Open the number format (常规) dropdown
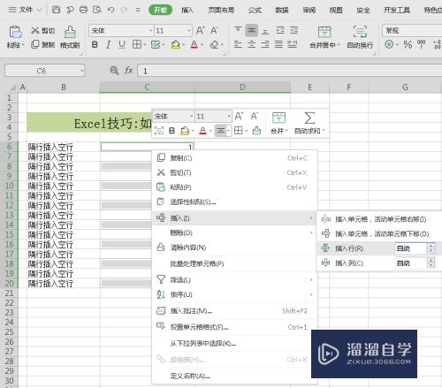Image resolution: width=442 pixels, height=388 pixels. click(412, 31)
